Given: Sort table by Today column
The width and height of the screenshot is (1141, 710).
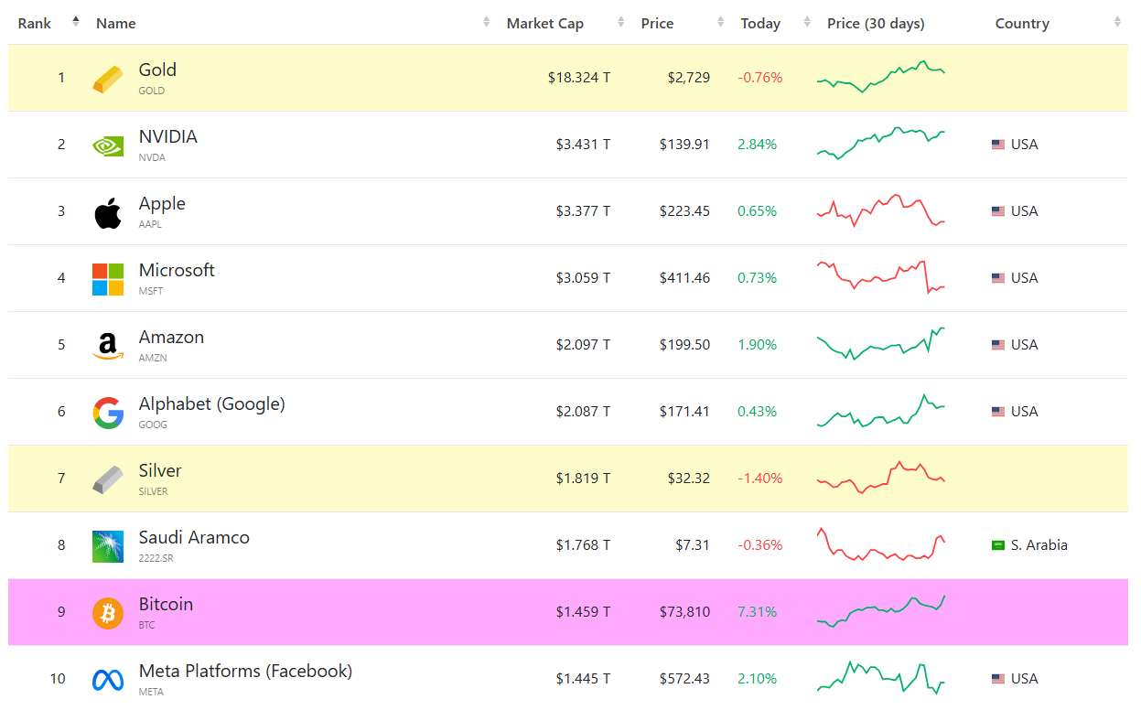Looking at the screenshot, I should click(760, 24).
